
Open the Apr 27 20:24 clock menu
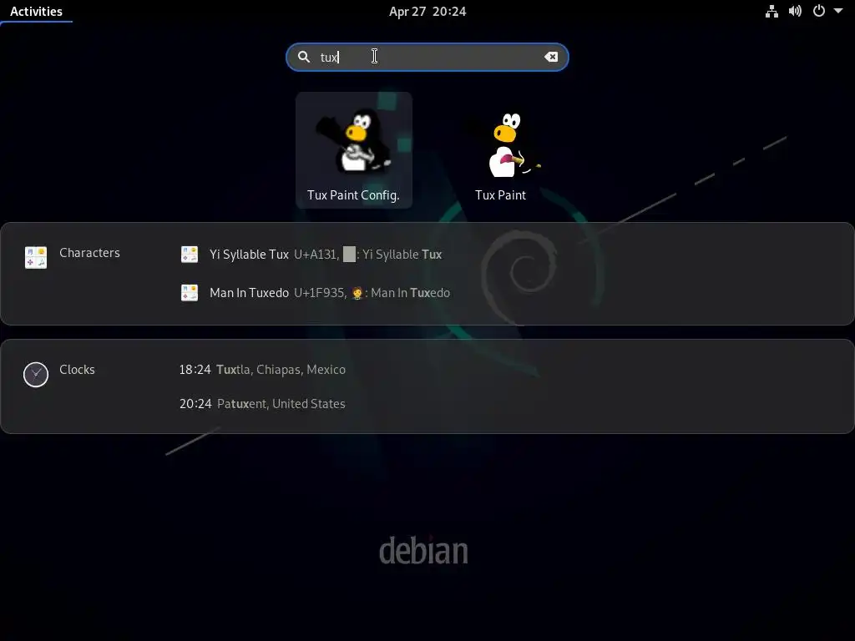coord(427,12)
